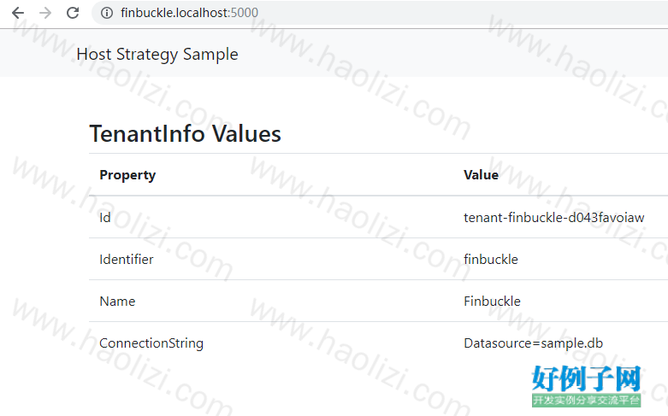Image resolution: width=668 pixels, height=416 pixels.
Task: Click the lowercase finbuckle identifier value
Action: [x=491, y=259]
